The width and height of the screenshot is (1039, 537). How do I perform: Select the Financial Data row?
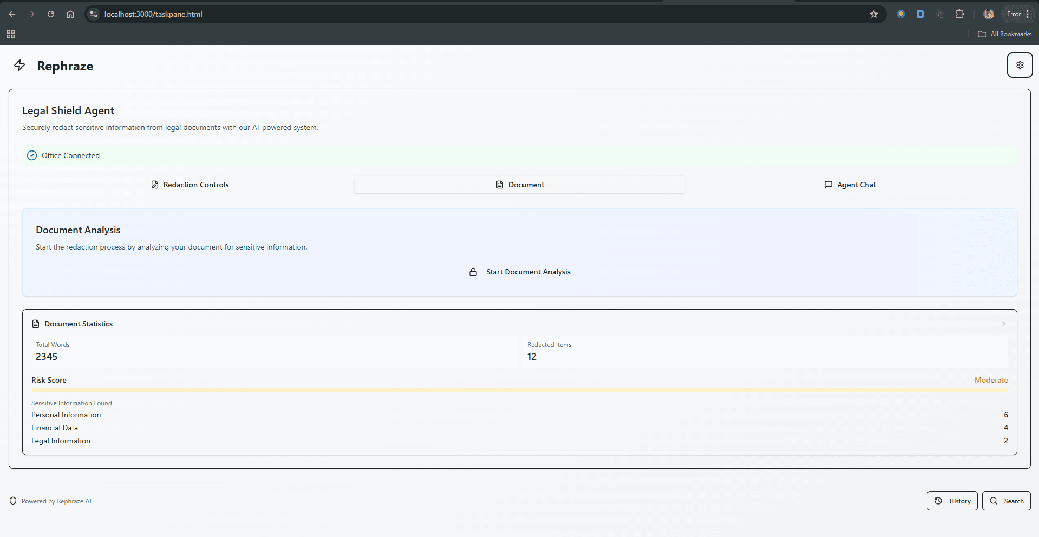(x=520, y=428)
